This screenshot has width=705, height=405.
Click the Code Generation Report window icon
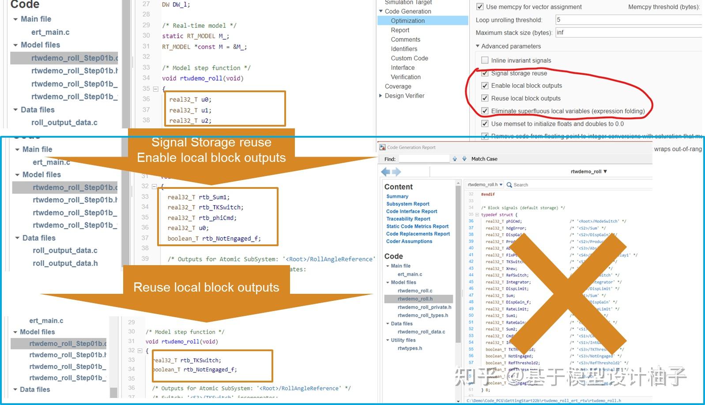click(382, 147)
